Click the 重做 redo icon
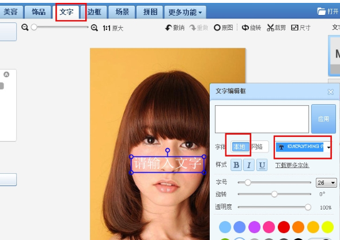Image resolution: width=340 pixels, height=240 pixels. [192, 28]
